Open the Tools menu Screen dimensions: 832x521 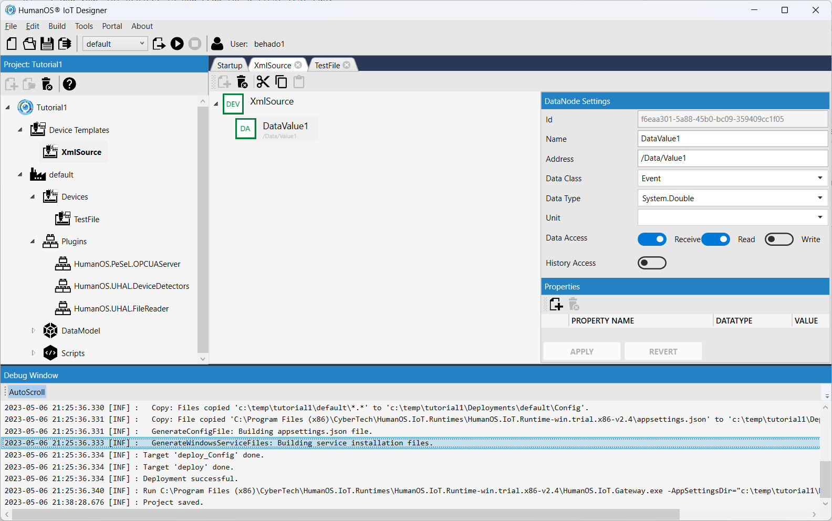(x=84, y=26)
